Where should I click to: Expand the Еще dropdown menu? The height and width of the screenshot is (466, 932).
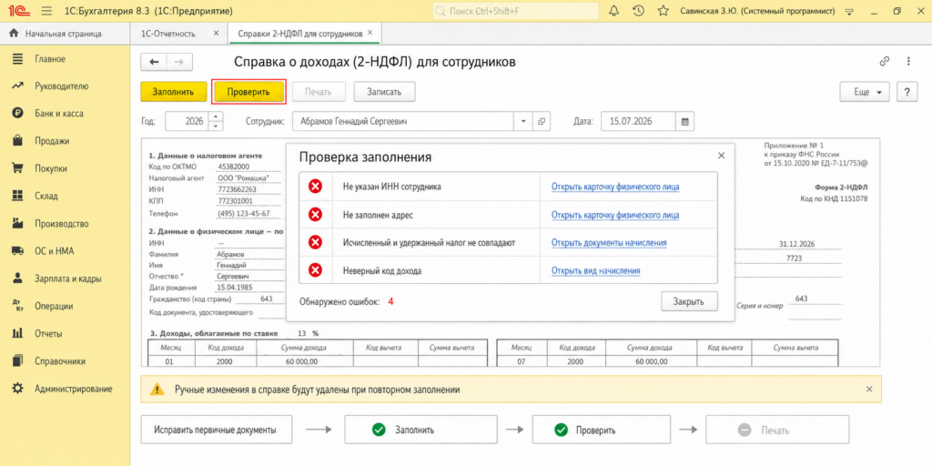(x=865, y=92)
